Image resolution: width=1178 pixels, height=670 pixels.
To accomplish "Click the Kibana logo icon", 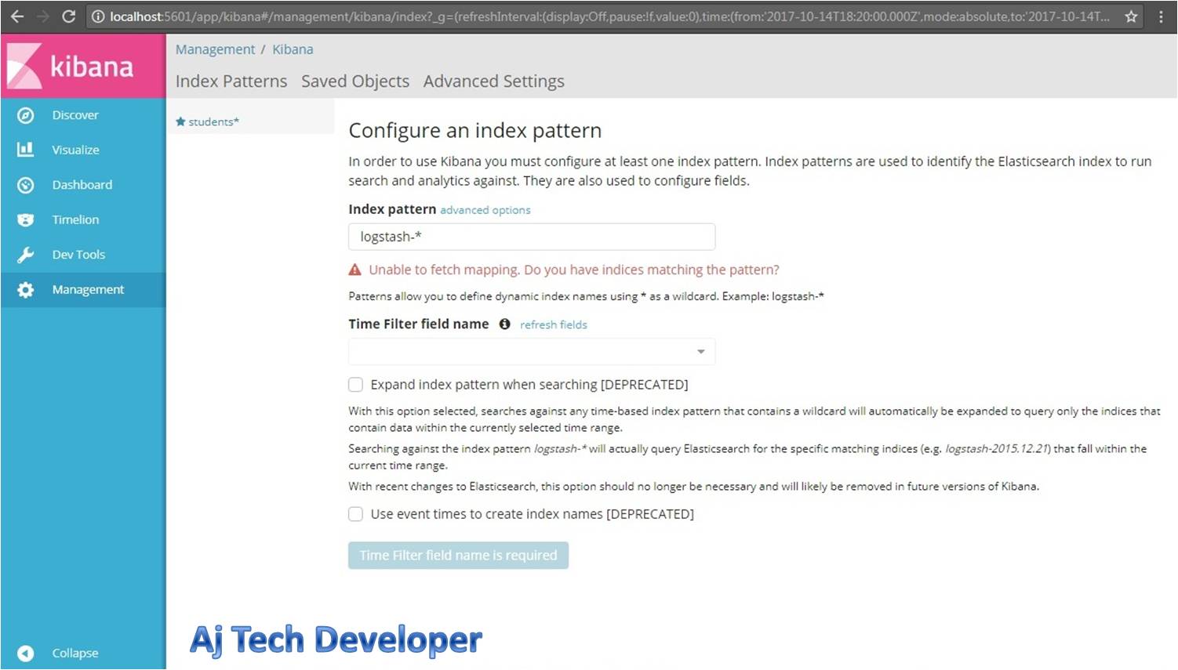I will point(24,66).
